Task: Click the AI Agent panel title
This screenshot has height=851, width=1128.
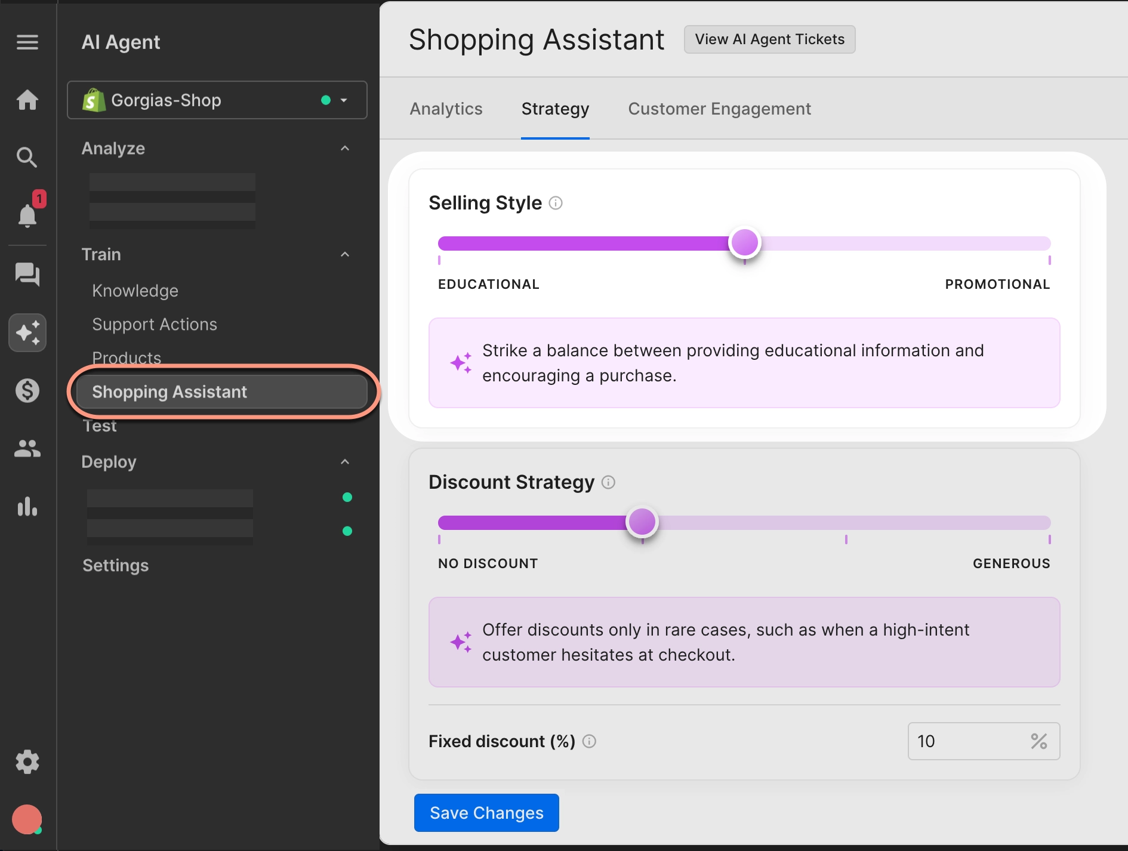Action: tap(121, 42)
